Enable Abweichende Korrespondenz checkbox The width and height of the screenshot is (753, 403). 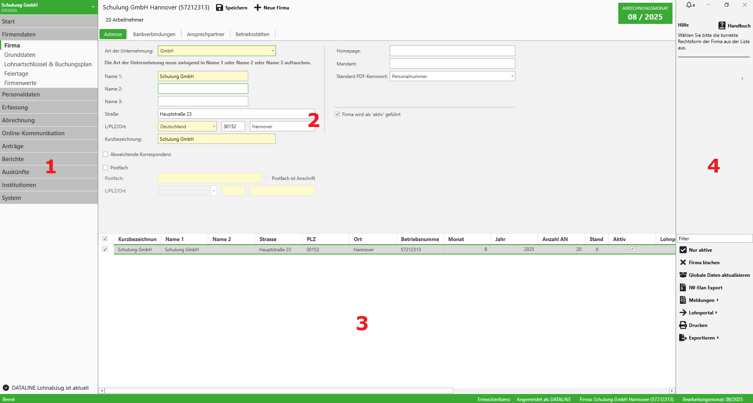(106, 154)
